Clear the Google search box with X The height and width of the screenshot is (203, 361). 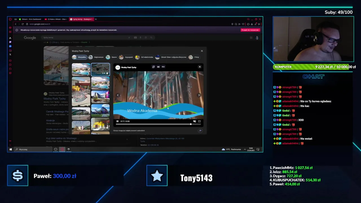pos(129,37)
